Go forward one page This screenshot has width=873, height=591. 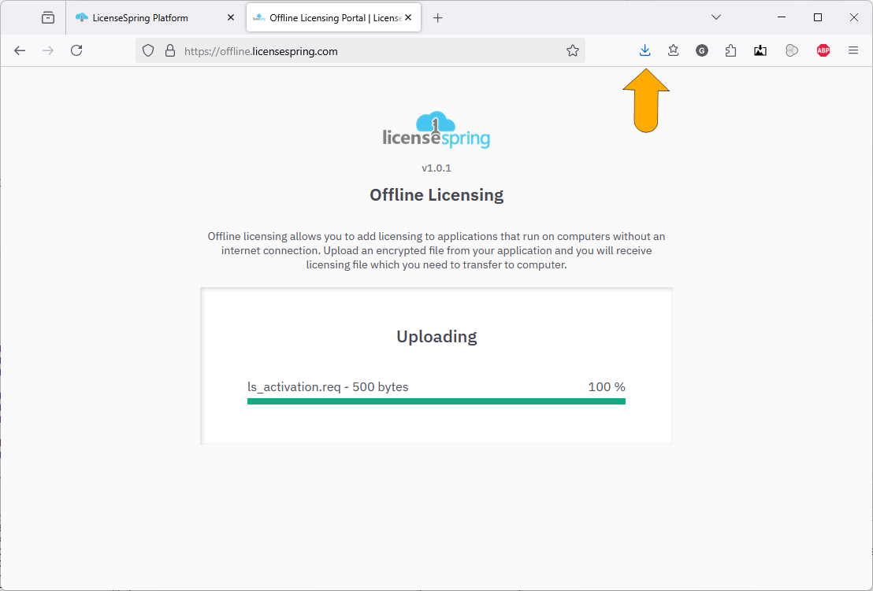[x=48, y=51]
